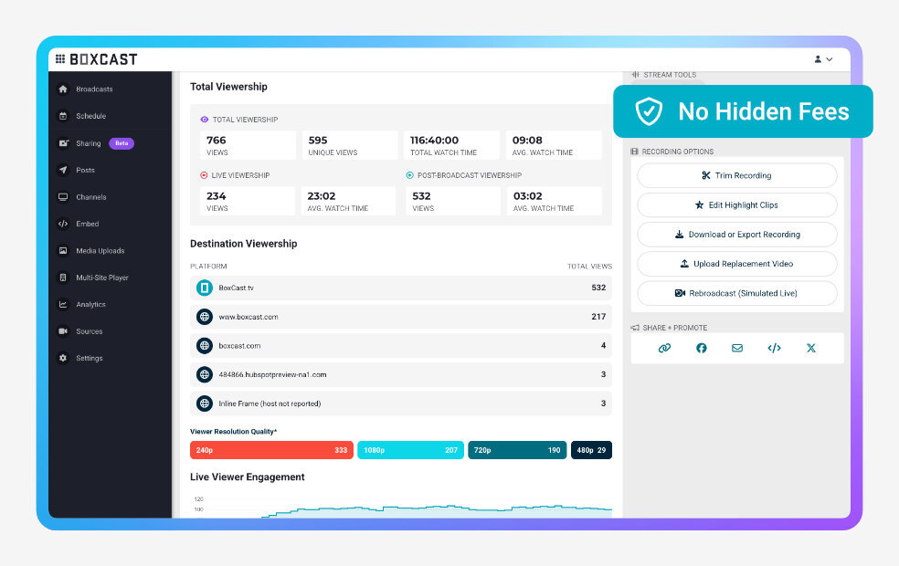Share to Facebook icon

click(x=701, y=348)
